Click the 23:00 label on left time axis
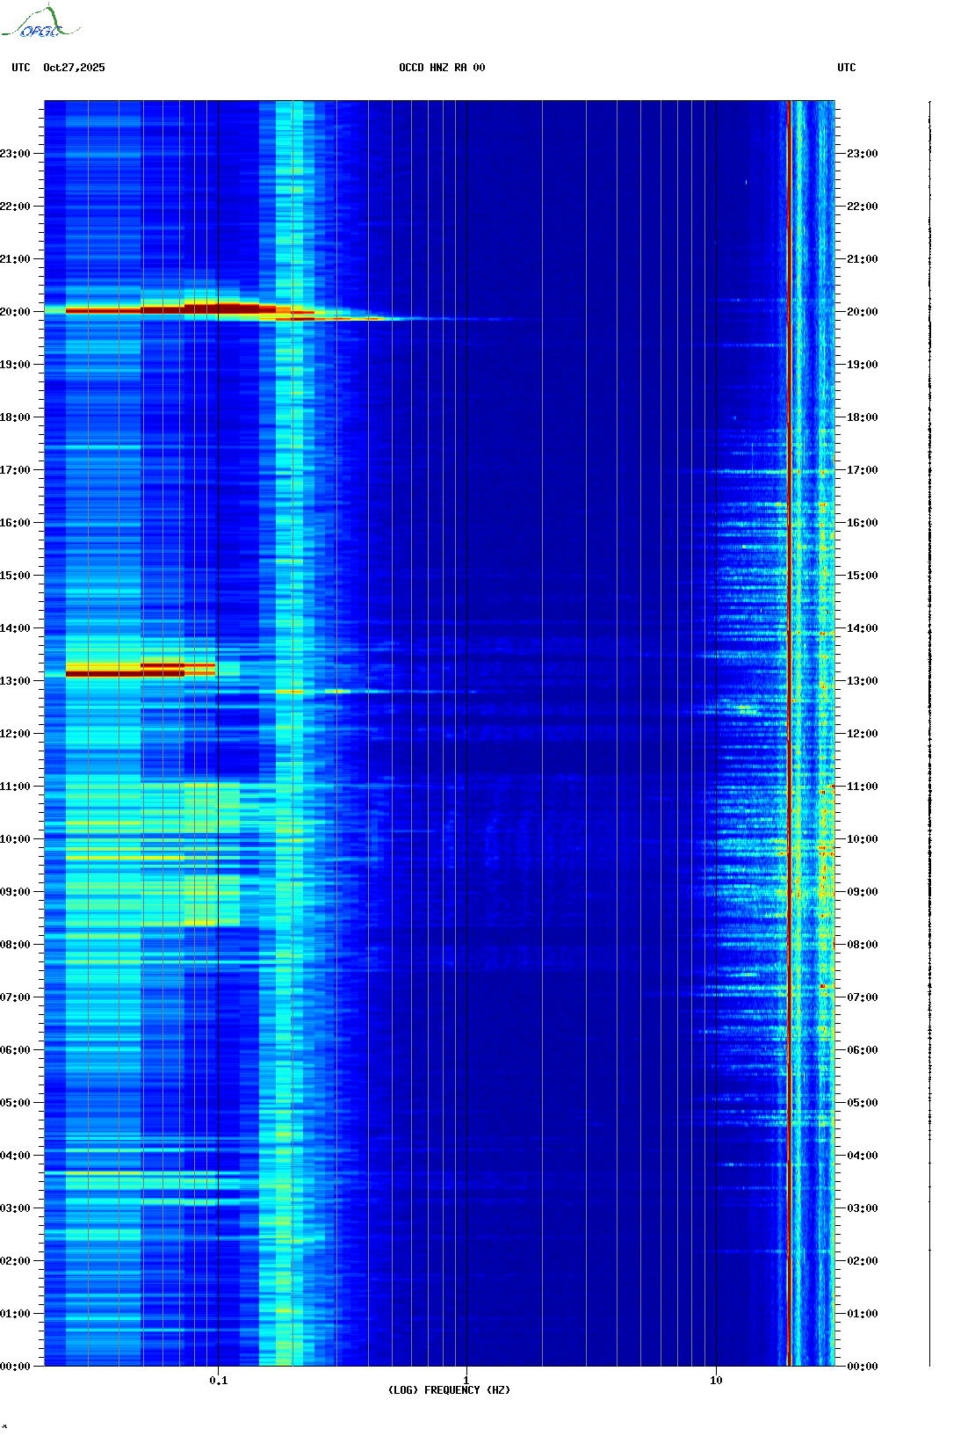Screen dimensions: 968x1436 [x=15, y=154]
